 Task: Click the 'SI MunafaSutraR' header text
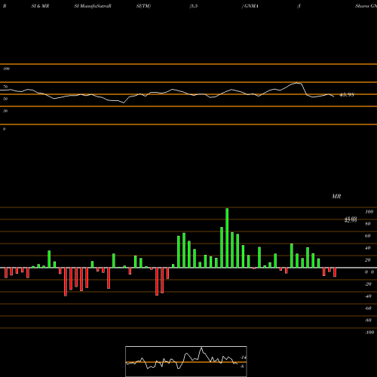coord(93,6)
